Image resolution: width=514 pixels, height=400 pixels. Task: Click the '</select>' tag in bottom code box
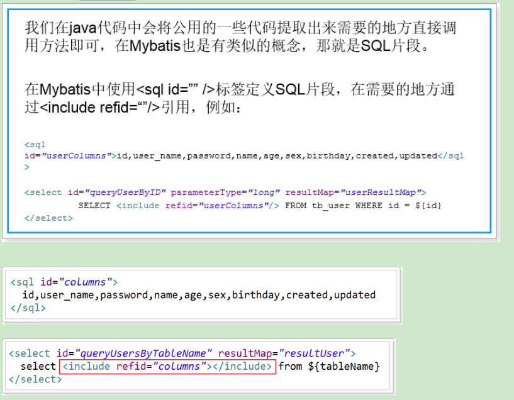[35, 379]
